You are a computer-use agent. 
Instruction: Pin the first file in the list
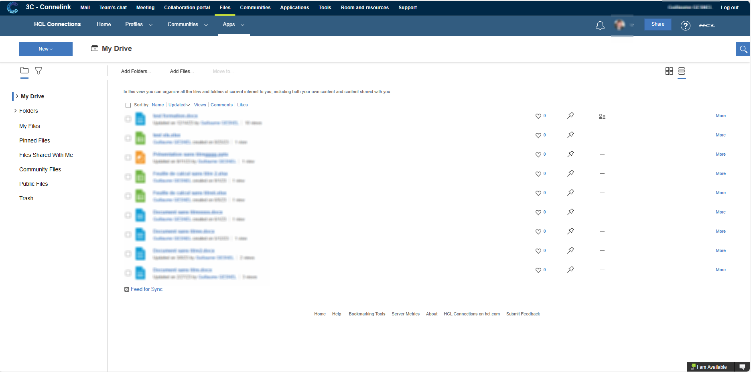(570, 116)
